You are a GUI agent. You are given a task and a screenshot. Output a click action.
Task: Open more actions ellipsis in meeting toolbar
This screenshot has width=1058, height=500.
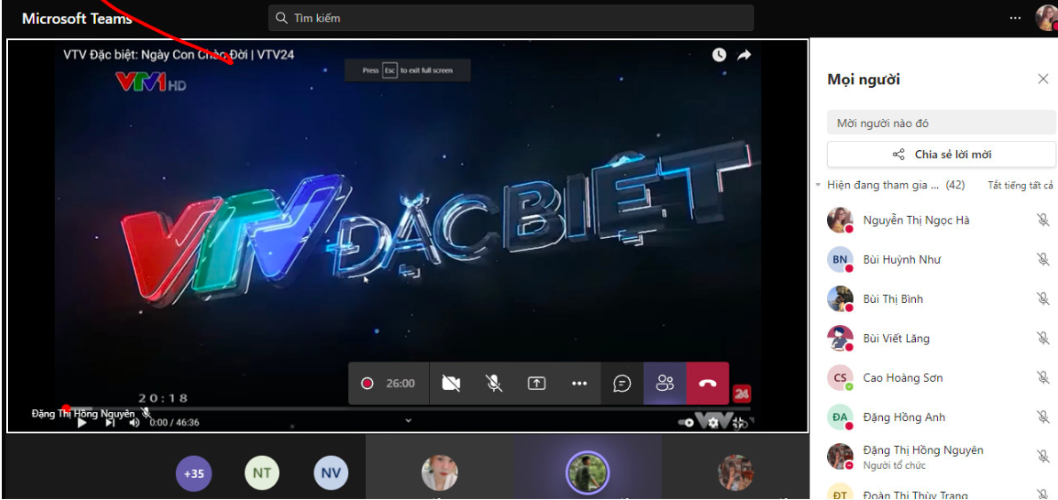pos(579,384)
